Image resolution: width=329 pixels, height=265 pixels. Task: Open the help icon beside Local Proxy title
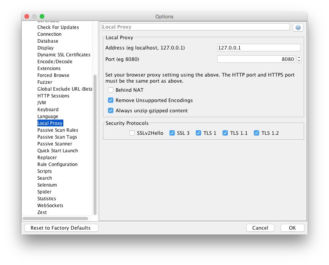pos(298,27)
